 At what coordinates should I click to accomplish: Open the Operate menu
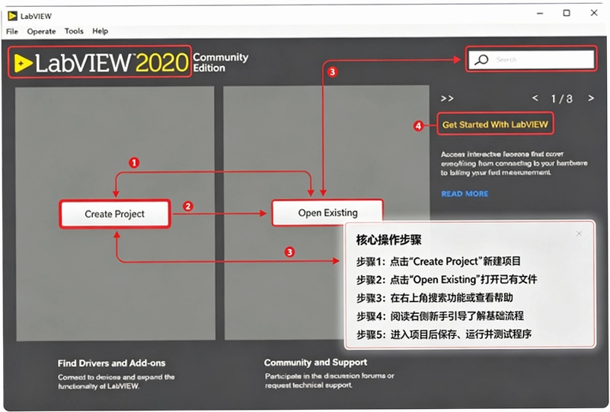[x=41, y=31]
